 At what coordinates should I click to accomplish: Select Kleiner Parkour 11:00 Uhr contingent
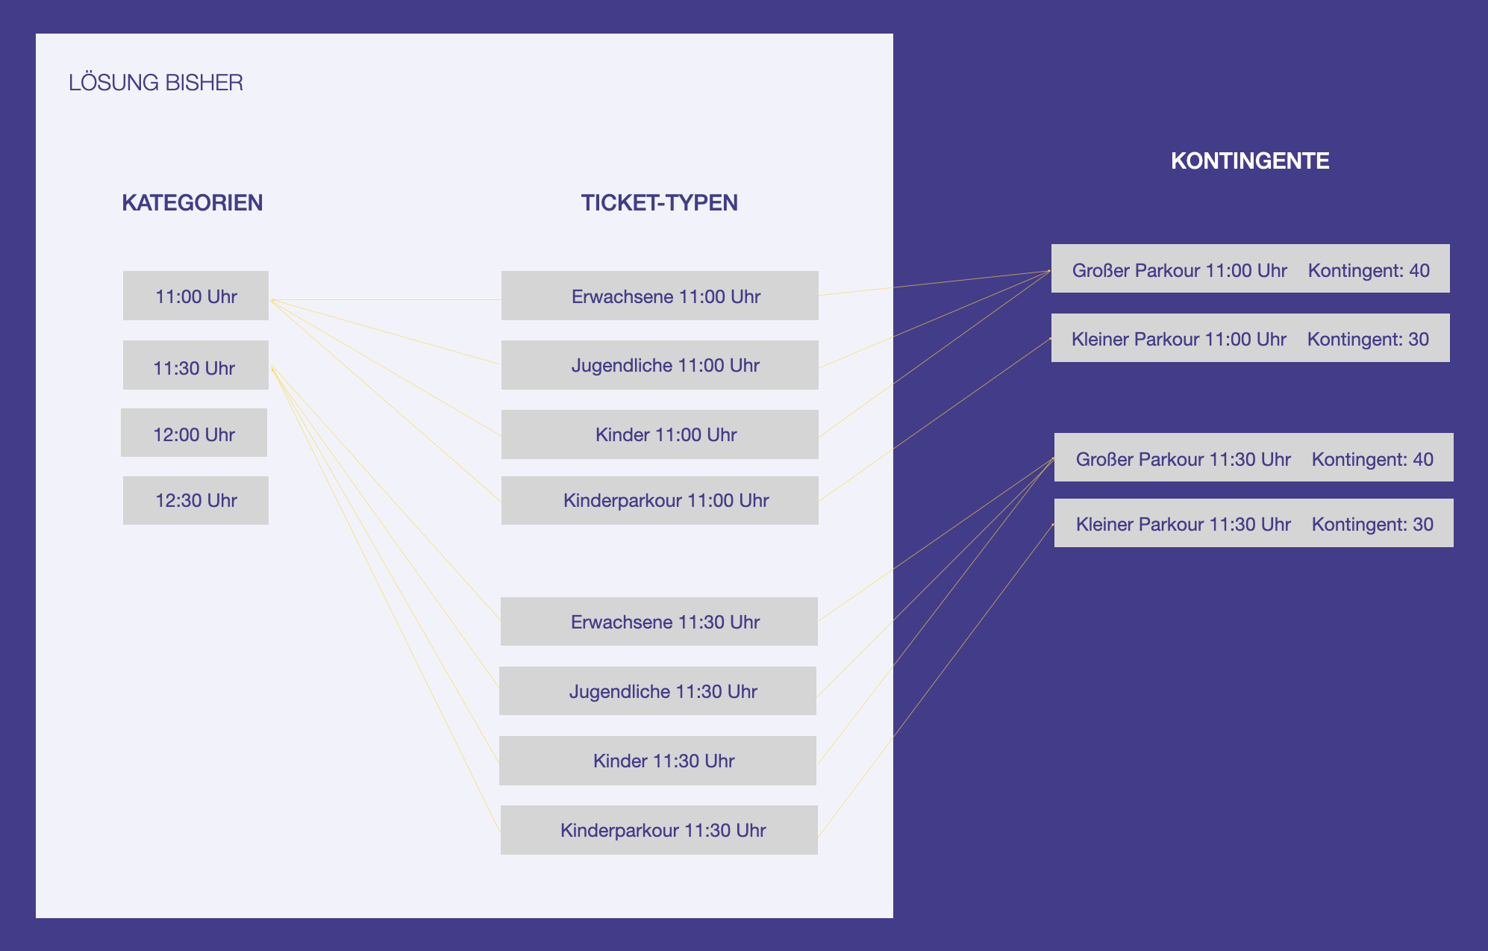[x=1251, y=337]
